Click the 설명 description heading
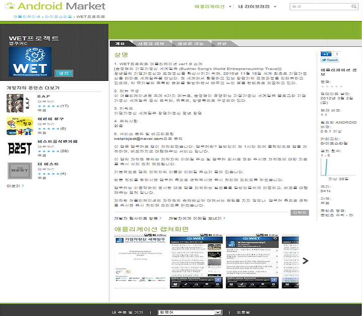This screenshot has width=362, height=316. point(121,55)
